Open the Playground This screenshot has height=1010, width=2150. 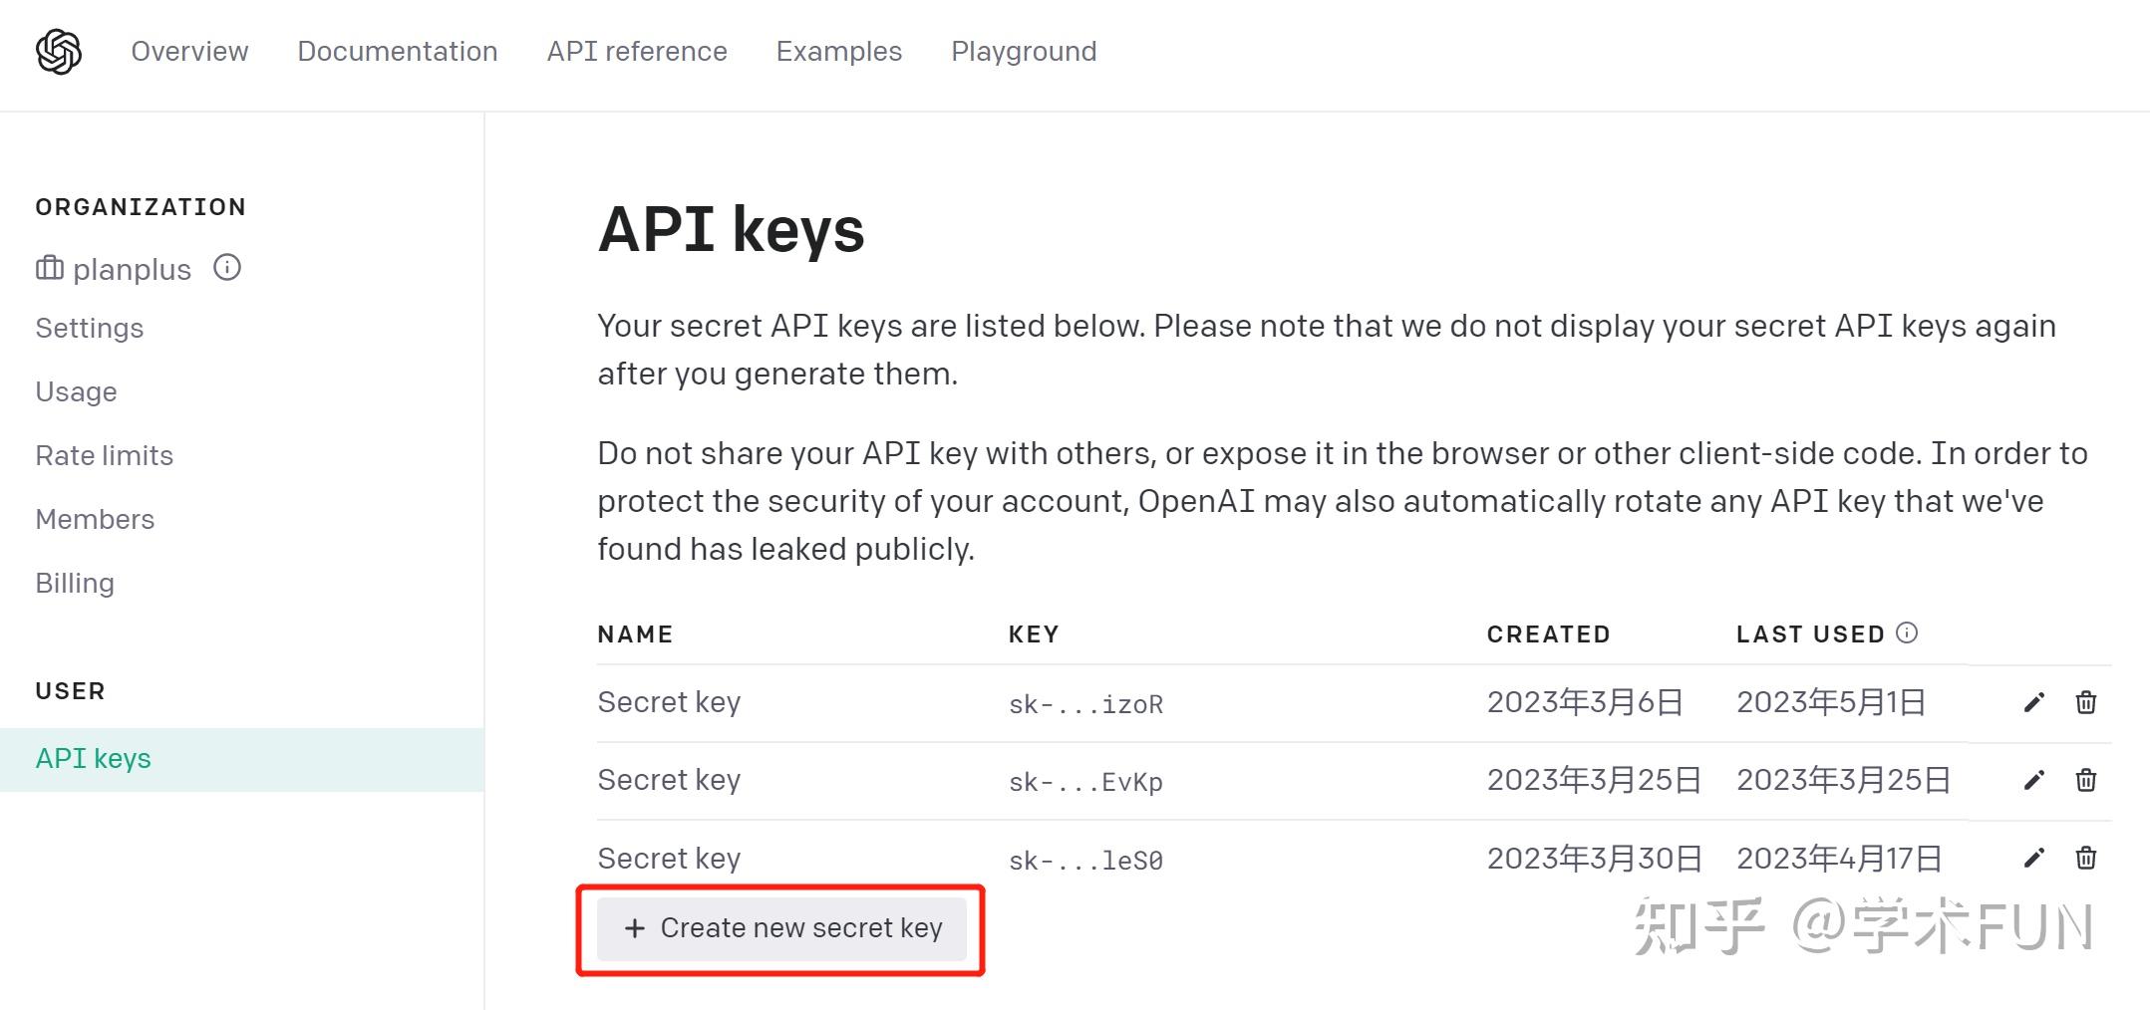click(x=1024, y=52)
